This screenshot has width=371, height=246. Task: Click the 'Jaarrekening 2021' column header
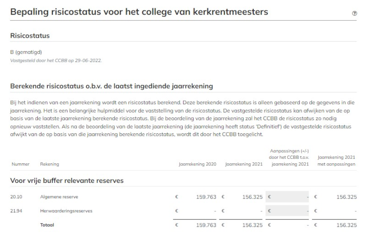pos(247,163)
